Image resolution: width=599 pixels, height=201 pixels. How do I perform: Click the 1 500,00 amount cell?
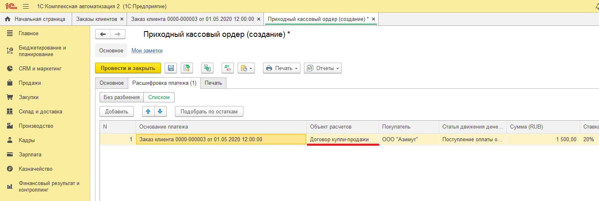(x=543, y=140)
